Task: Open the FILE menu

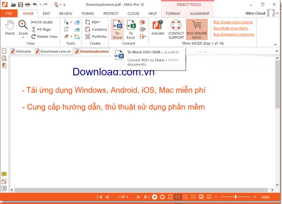Action: tap(9, 14)
